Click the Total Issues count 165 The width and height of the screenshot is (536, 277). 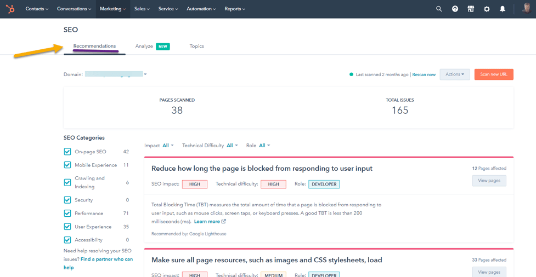(400, 111)
